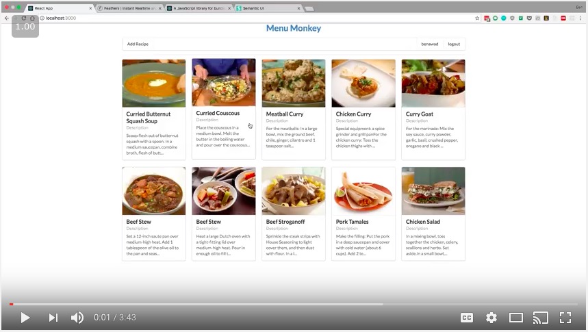Click the Meatball Curry image

(x=294, y=84)
